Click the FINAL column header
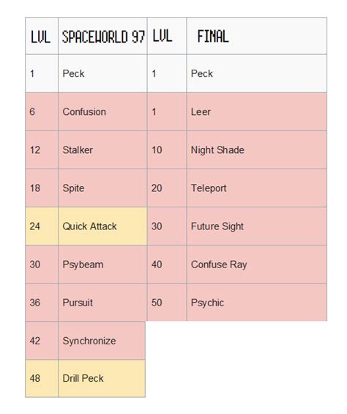This screenshot has width=347, height=414. [256, 36]
